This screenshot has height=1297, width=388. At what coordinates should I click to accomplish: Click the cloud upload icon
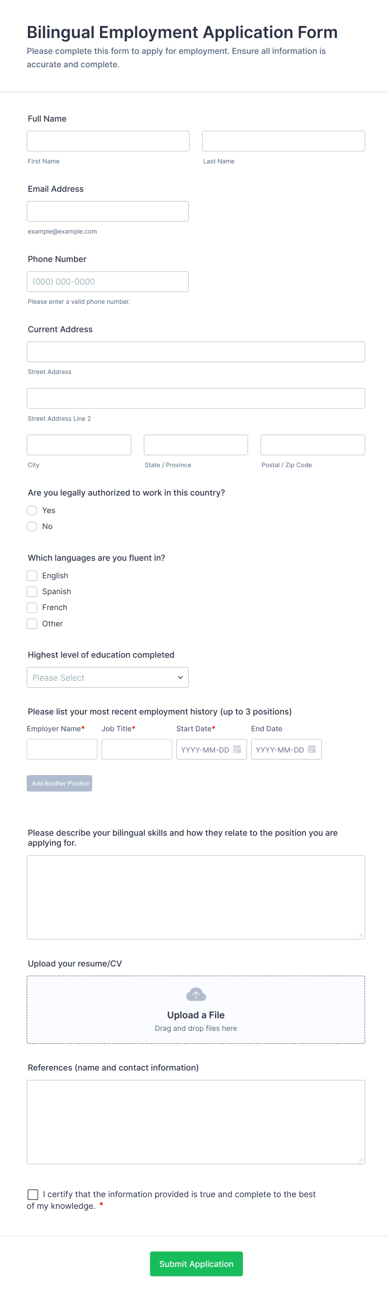point(196,994)
